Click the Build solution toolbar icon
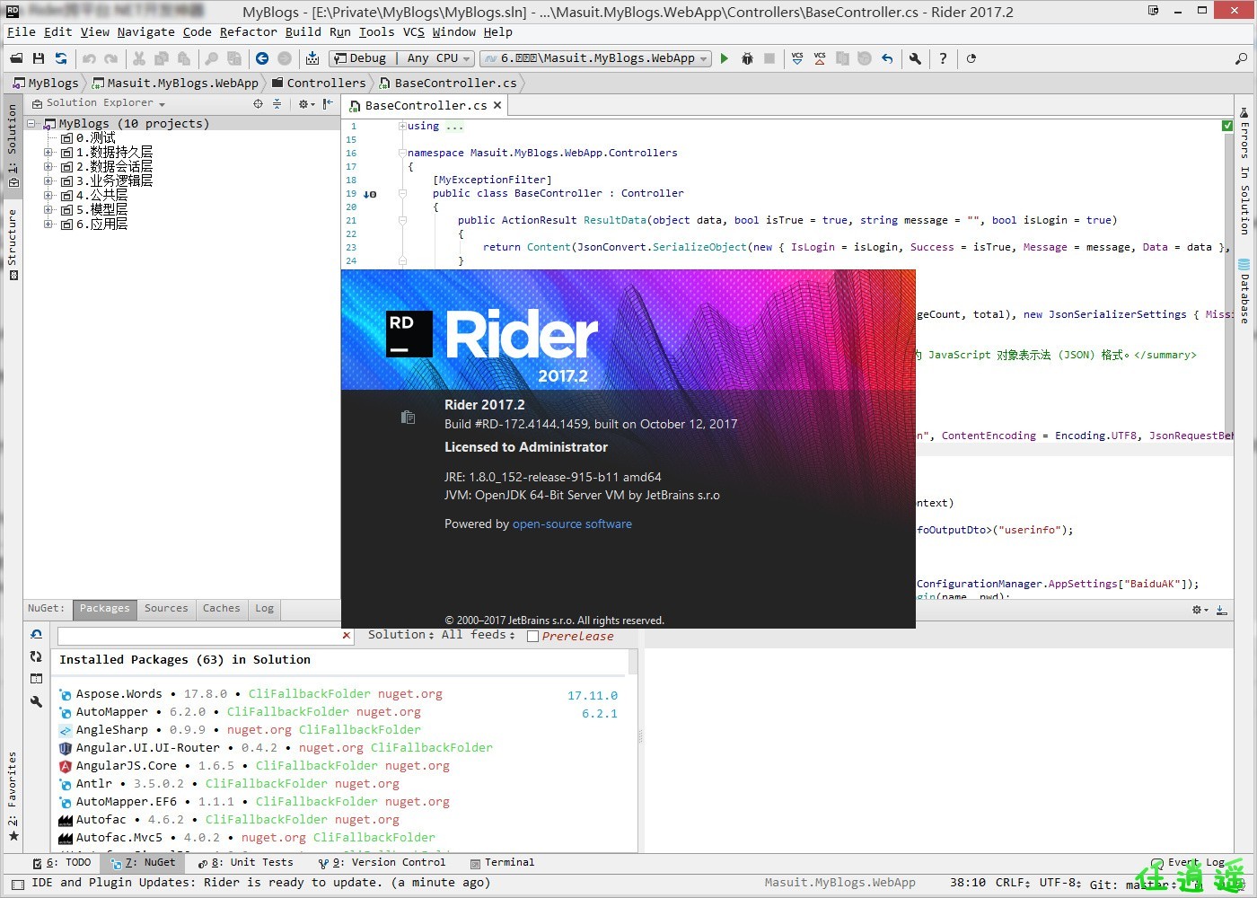 point(312,58)
